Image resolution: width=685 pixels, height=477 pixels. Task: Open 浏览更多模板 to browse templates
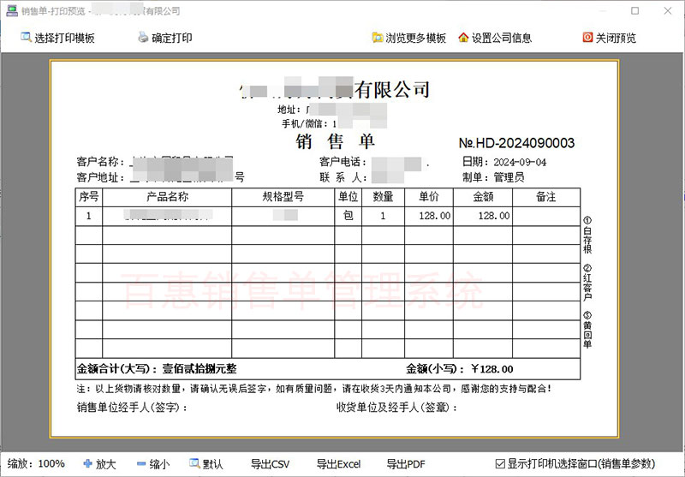pos(415,38)
